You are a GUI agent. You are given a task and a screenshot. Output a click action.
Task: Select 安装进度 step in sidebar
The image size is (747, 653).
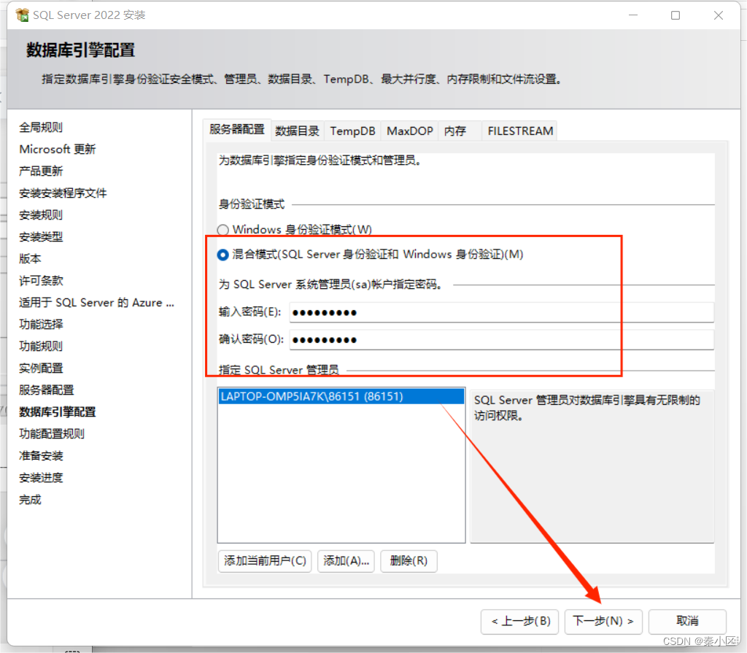click(41, 478)
